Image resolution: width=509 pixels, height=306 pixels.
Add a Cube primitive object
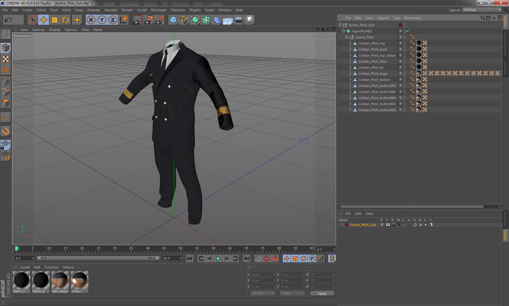(x=173, y=20)
